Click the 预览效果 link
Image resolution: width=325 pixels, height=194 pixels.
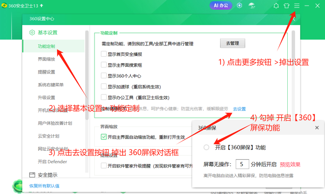(x=290, y=165)
